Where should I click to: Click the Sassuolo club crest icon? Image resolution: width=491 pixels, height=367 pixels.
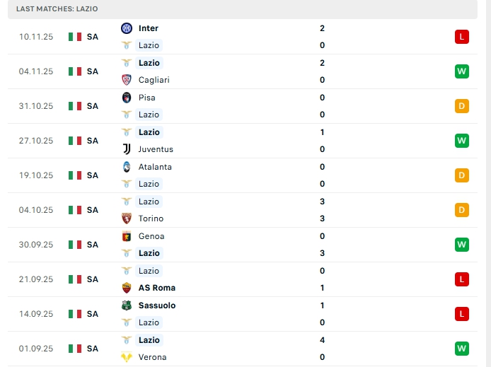[x=127, y=305]
